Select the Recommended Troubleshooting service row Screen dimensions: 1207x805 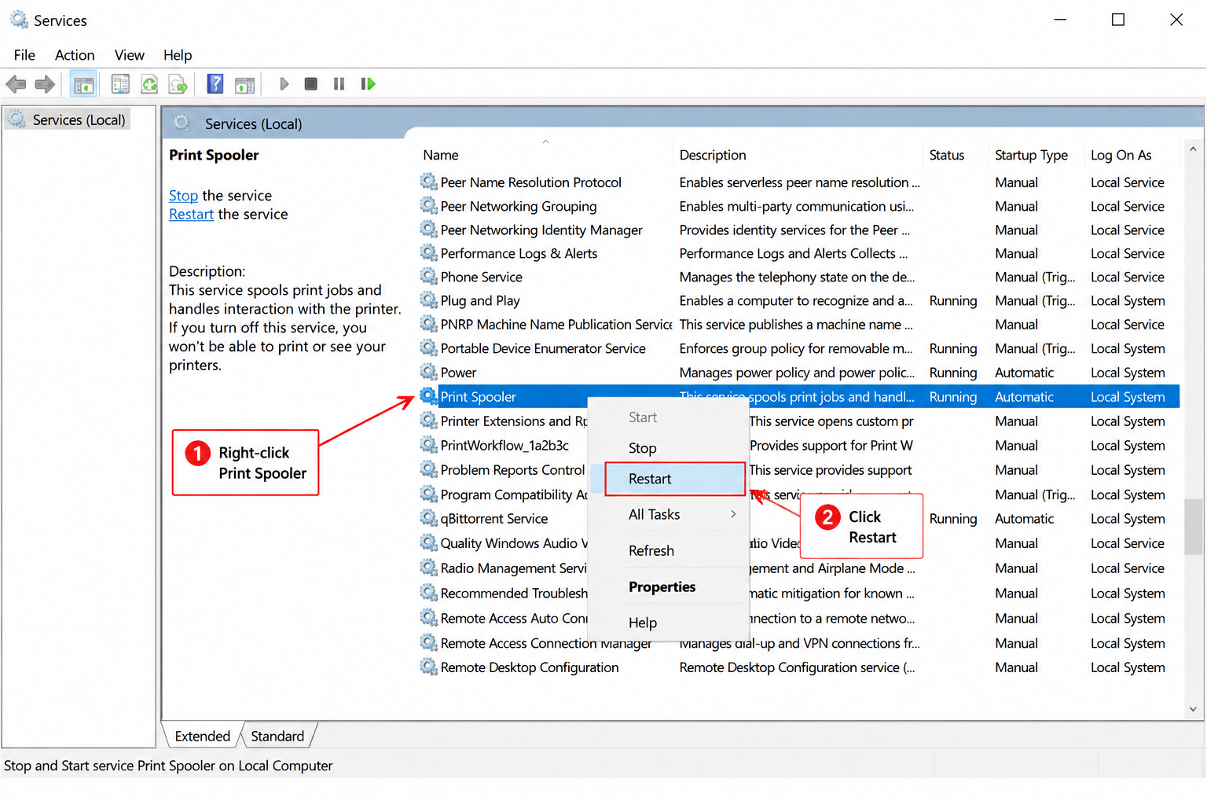[x=798, y=593]
